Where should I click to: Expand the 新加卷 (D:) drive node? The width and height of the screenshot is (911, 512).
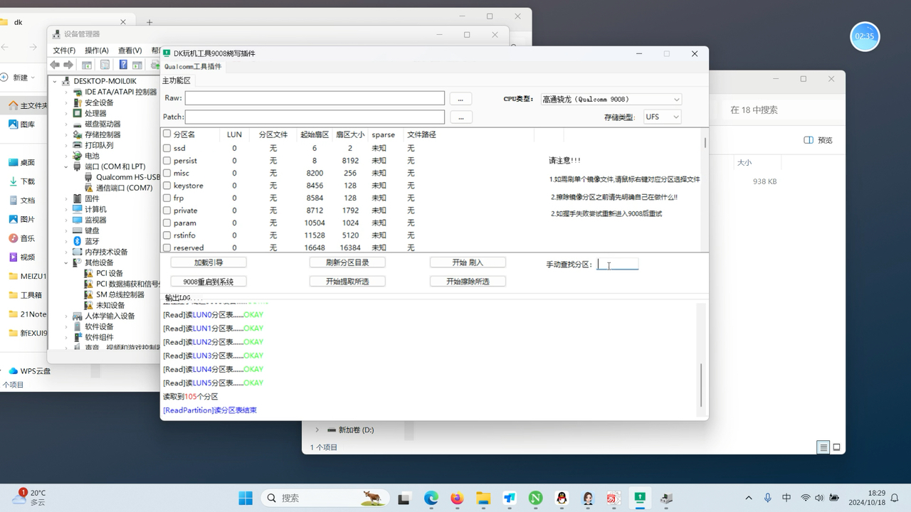tap(317, 430)
